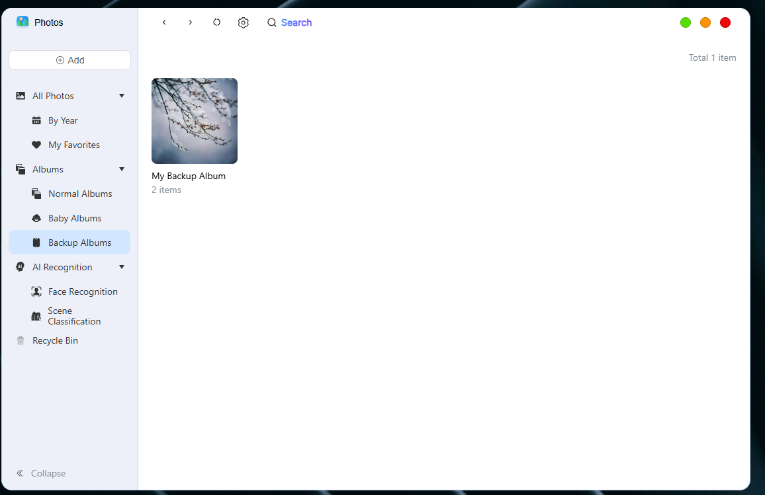Click the face scan icon
This screenshot has height=495, width=765.
36,291
